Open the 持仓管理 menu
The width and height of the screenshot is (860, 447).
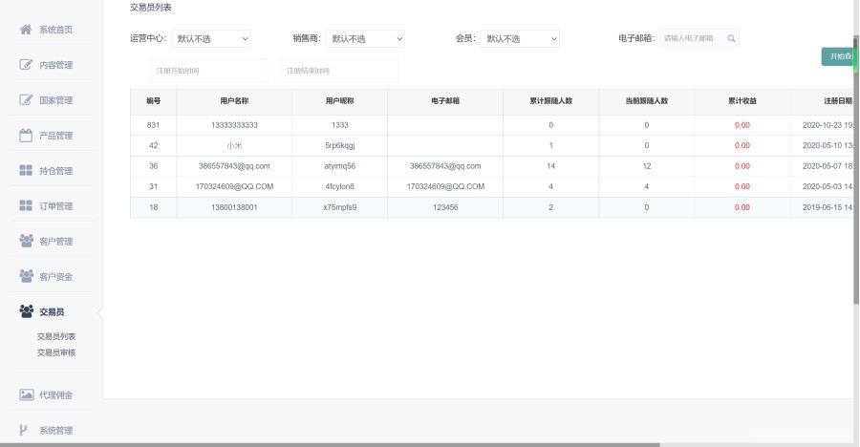[56, 171]
